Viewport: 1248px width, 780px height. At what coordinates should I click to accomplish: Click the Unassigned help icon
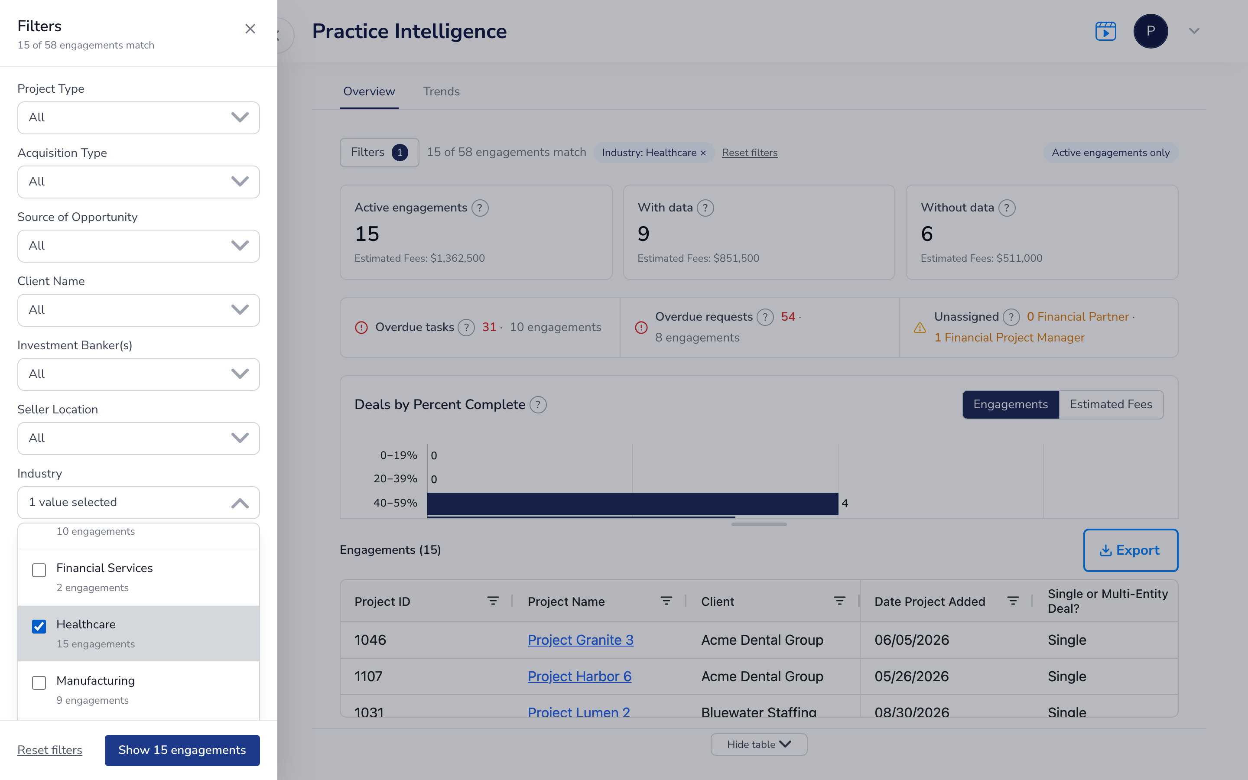pyautogui.click(x=1011, y=317)
